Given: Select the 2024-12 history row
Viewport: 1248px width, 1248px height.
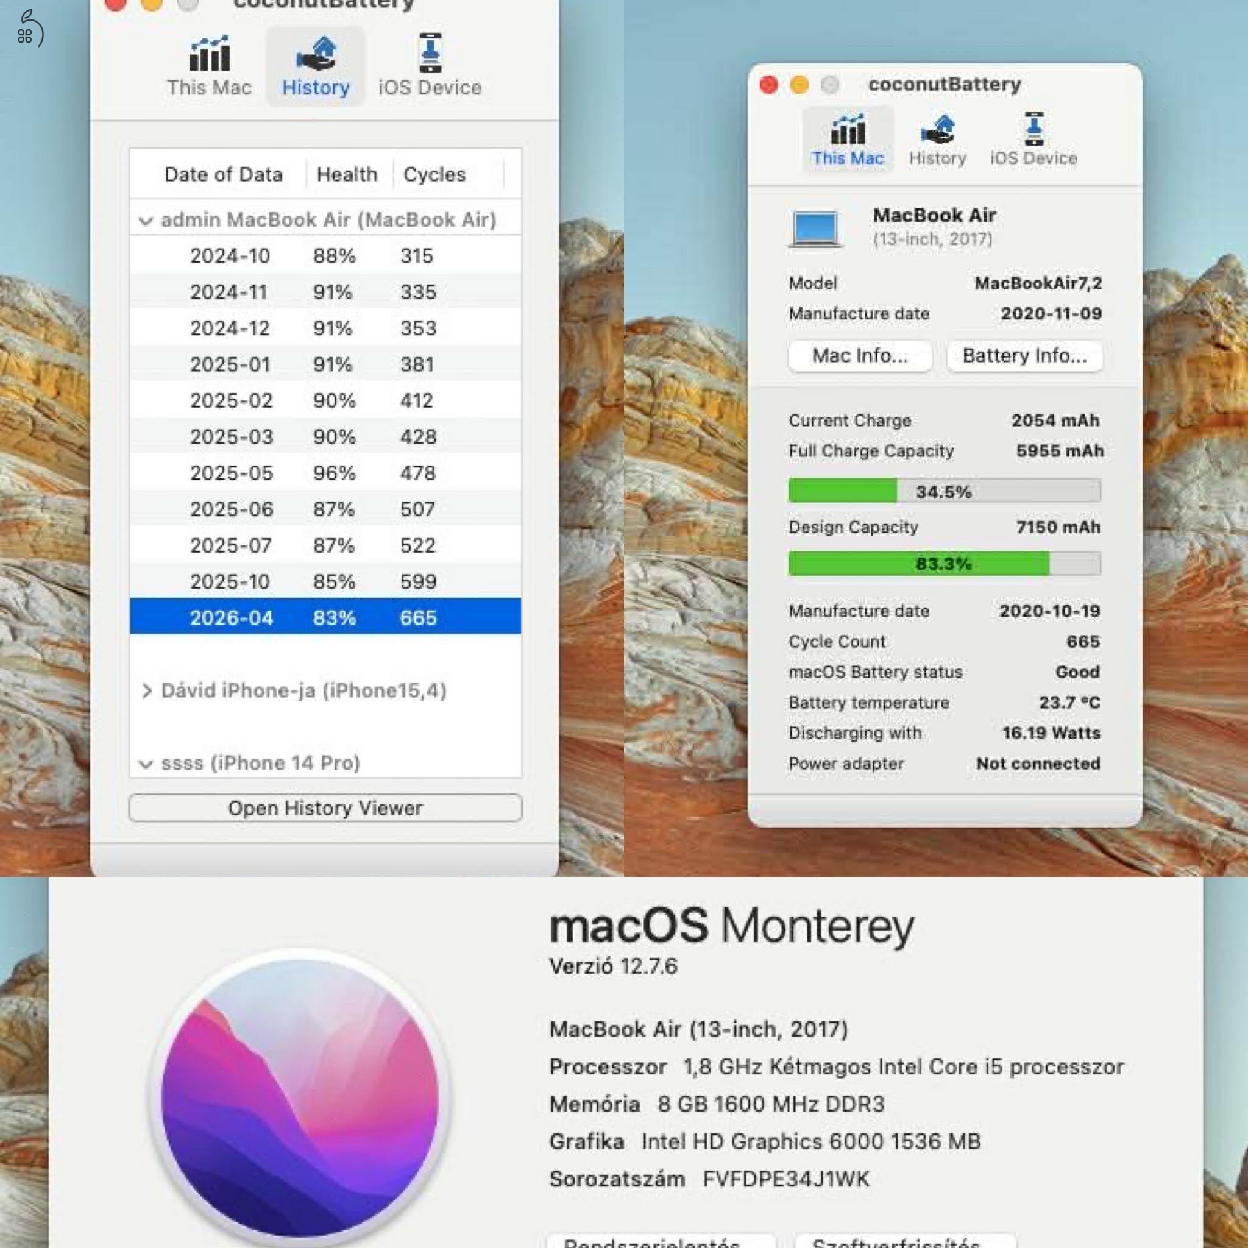Looking at the screenshot, I should 325,328.
